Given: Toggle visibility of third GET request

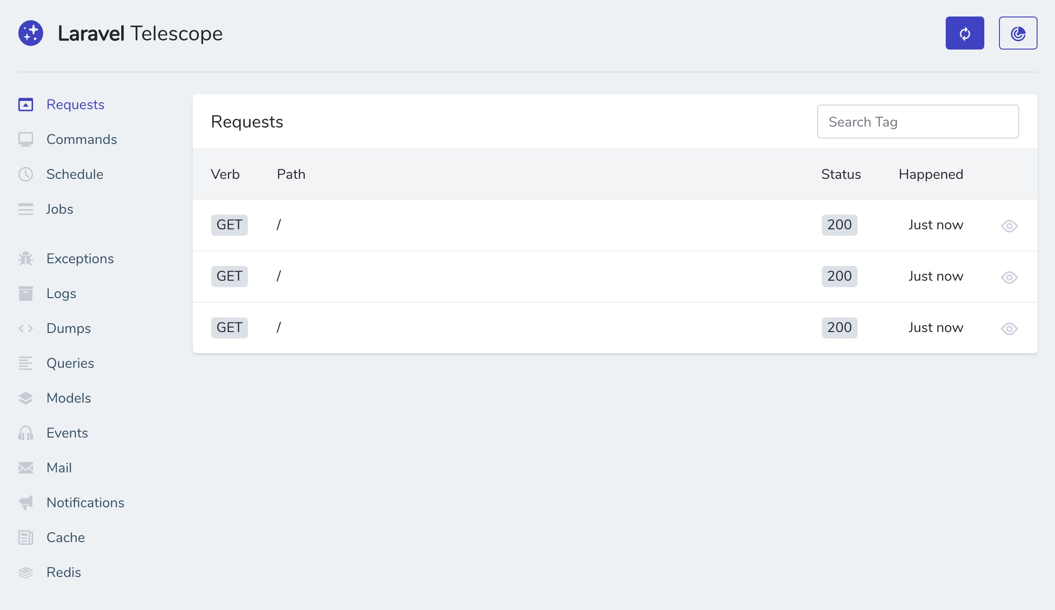Looking at the screenshot, I should pos(1010,328).
